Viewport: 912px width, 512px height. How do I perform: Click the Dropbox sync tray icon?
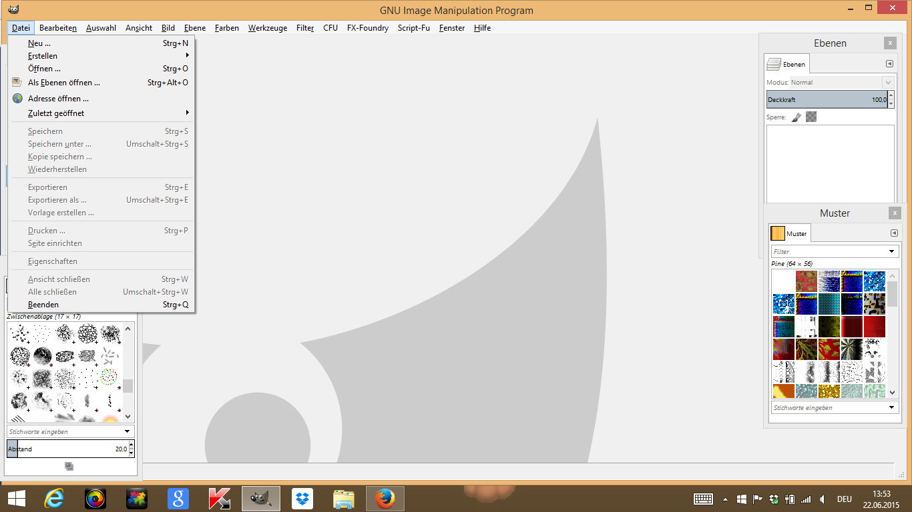click(x=774, y=499)
